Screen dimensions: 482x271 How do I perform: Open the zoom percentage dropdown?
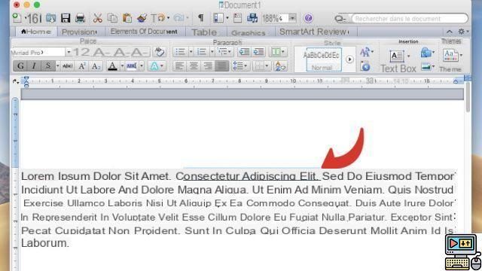click(293, 18)
